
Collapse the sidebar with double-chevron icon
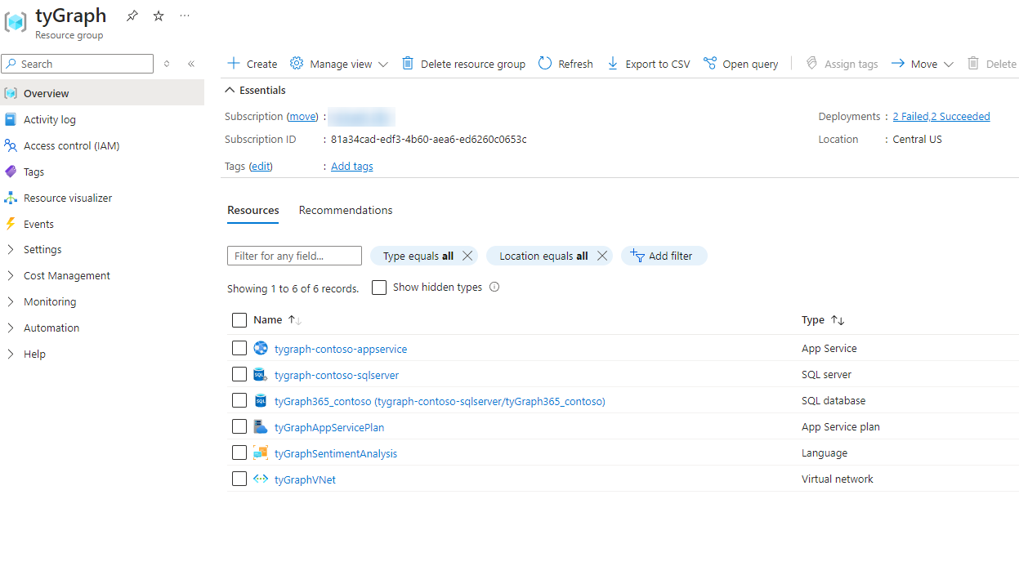pyautogui.click(x=191, y=64)
